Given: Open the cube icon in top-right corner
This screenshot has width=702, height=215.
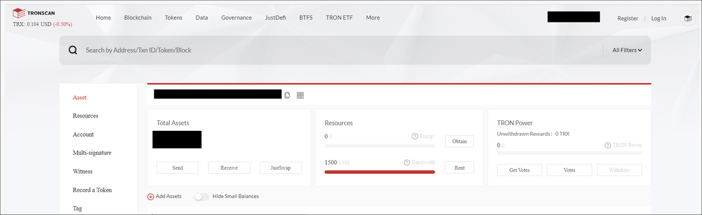Looking at the screenshot, I should [688, 18].
